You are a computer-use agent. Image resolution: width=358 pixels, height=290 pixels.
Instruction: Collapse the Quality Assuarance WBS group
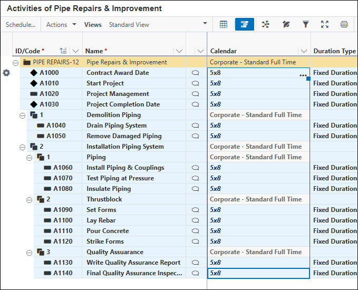click(x=29, y=253)
